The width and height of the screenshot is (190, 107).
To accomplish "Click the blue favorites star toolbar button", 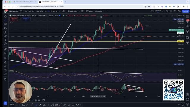I will click(5, 103).
